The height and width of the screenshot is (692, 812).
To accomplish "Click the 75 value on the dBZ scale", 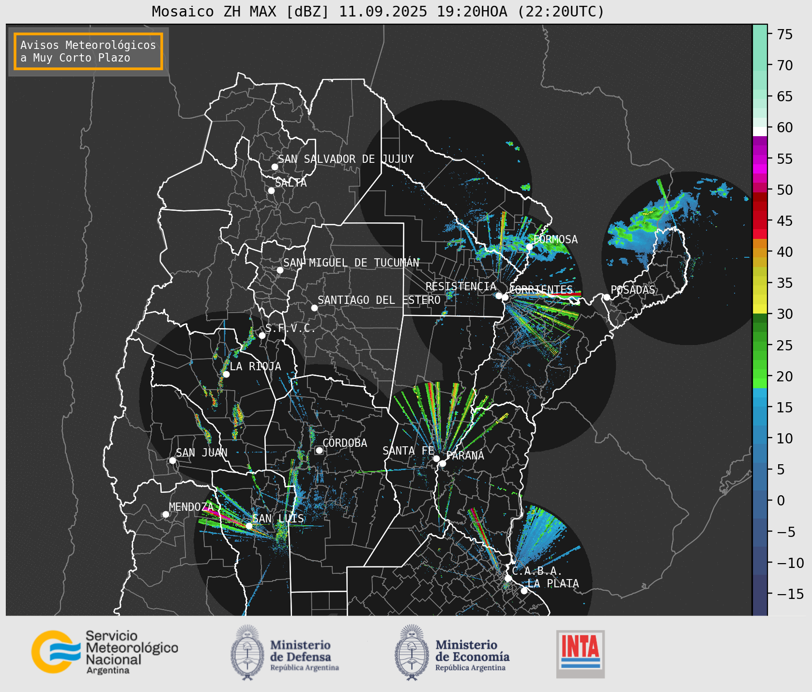I will click(785, 34).
